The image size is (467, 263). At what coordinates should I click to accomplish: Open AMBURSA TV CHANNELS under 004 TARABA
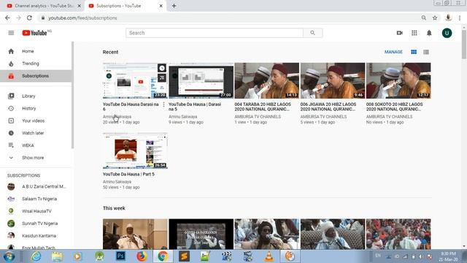(258, 117)
